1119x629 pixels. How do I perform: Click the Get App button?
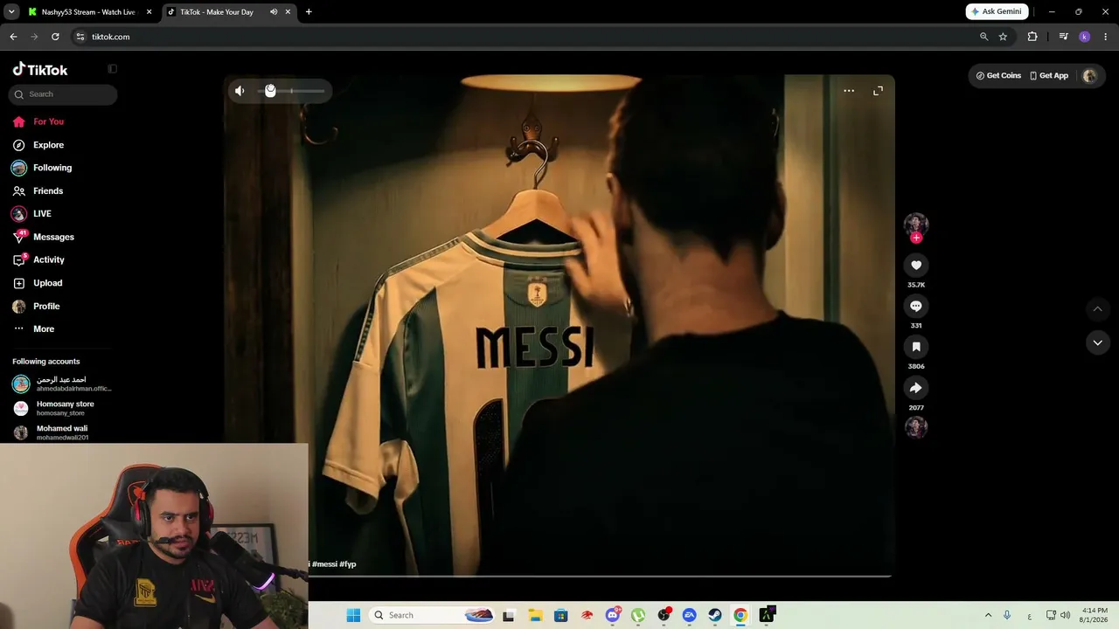point(1049,76)
